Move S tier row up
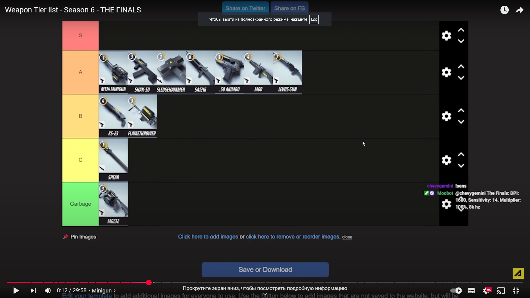The height and width of the screenshot is (298, 530). pyautogui.click(x=461, y=30)
